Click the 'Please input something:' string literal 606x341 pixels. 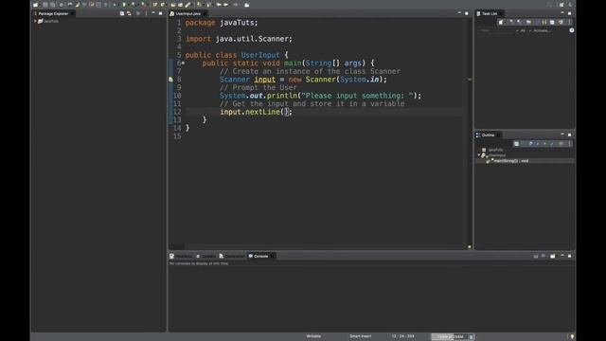coord(357,96)
